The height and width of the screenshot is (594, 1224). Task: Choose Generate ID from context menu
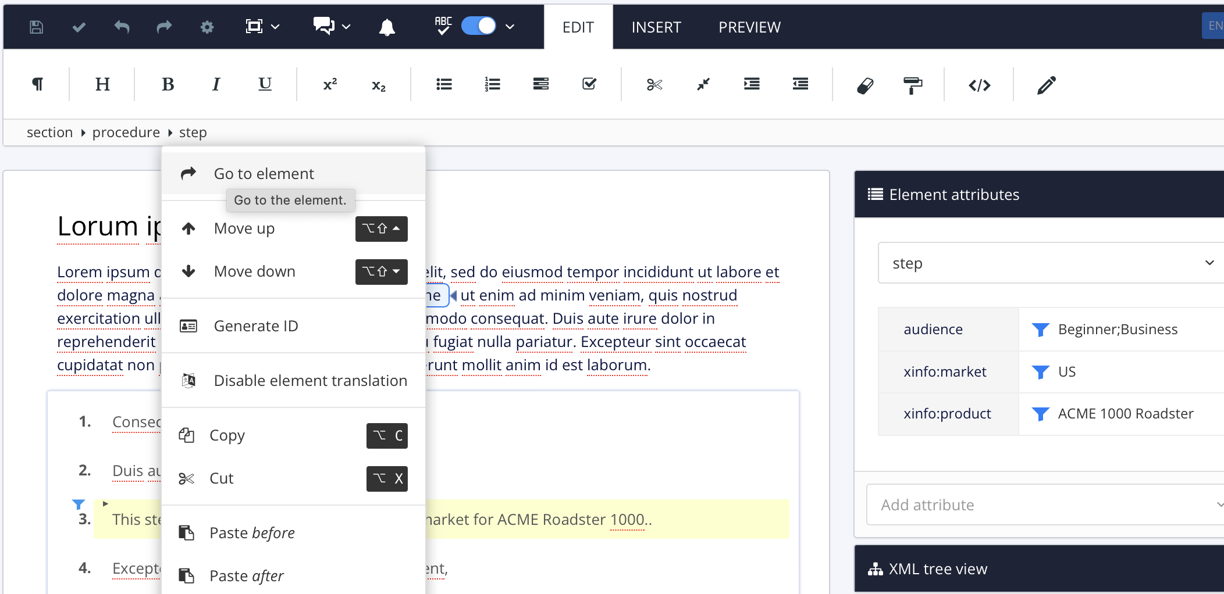click(x=256, y=326)
